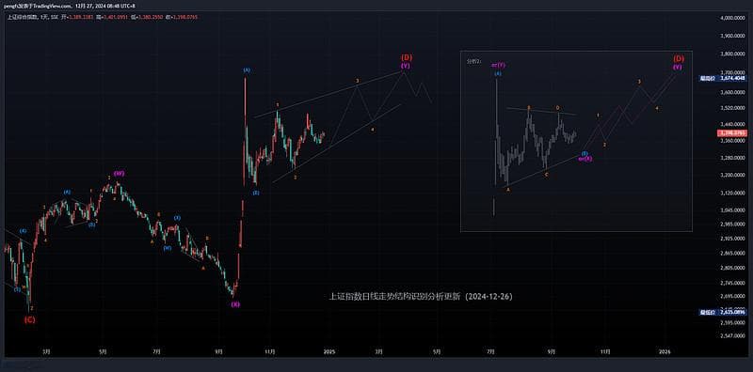Click the 2,595.0000 price axis label
The image size is (753, 372).
[x=733, y=322]
